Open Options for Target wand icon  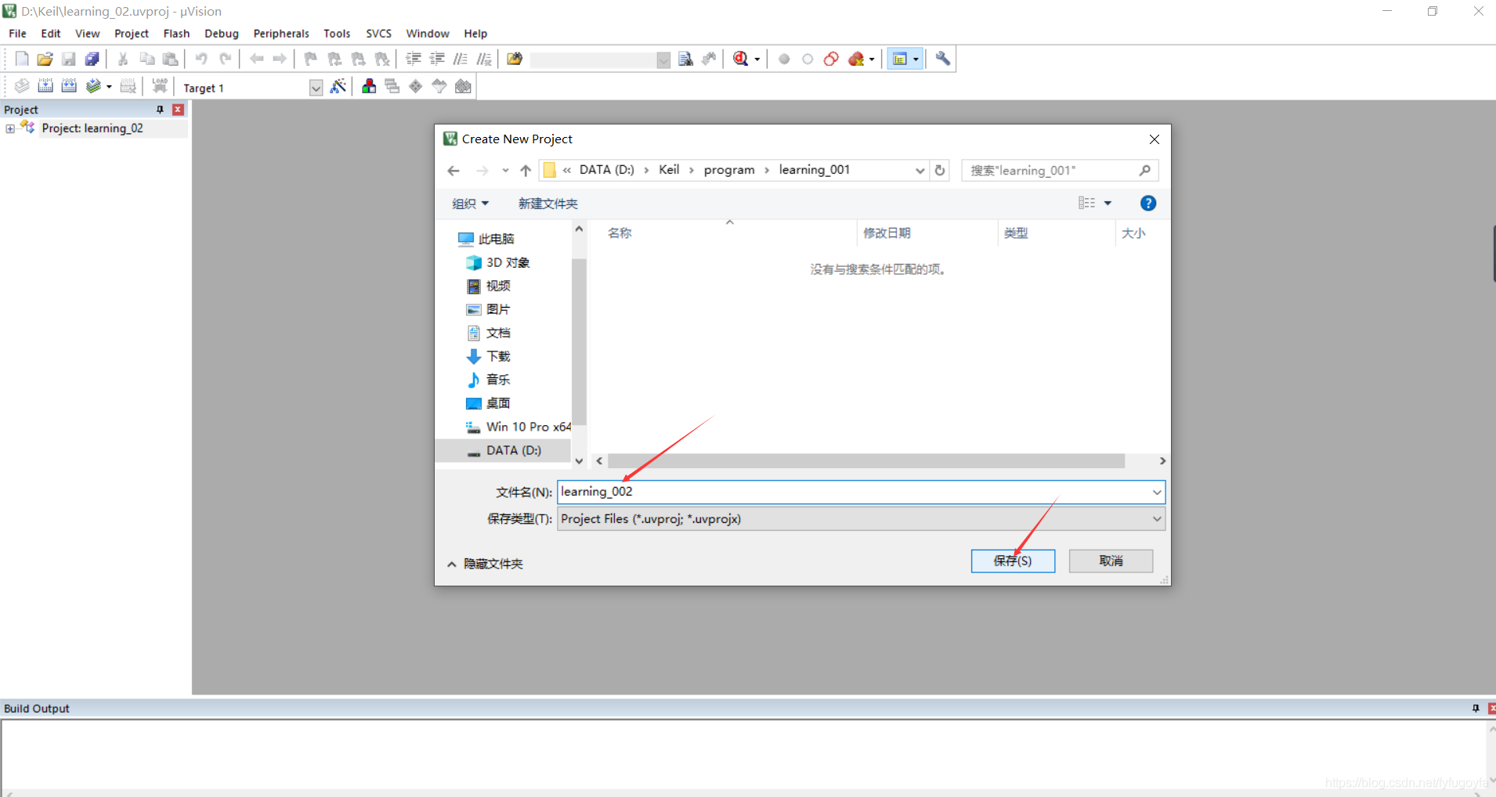[338, 86]
